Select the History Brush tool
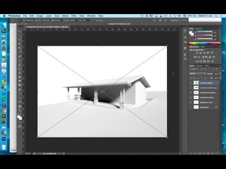This screenshot has width=226, height=169. click(20, 69)
